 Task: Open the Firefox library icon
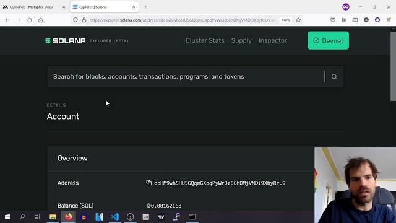pos(344,20)
